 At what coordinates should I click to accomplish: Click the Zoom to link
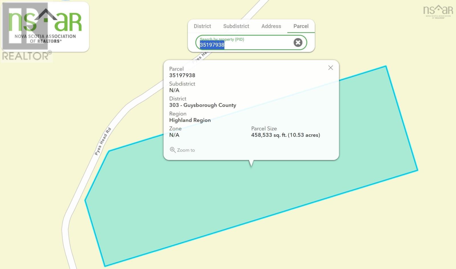(186, 150)
